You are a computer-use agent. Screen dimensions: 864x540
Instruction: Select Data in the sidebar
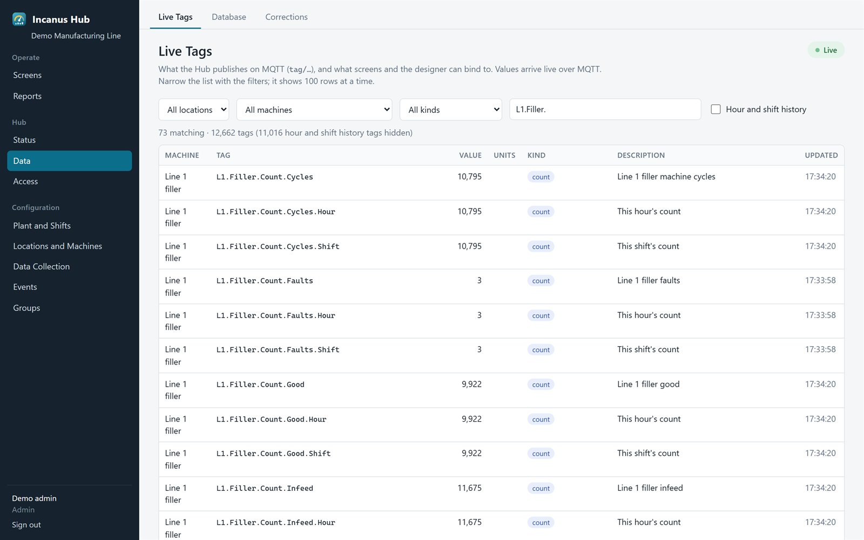pyautogui.click(x=69, y=161)
